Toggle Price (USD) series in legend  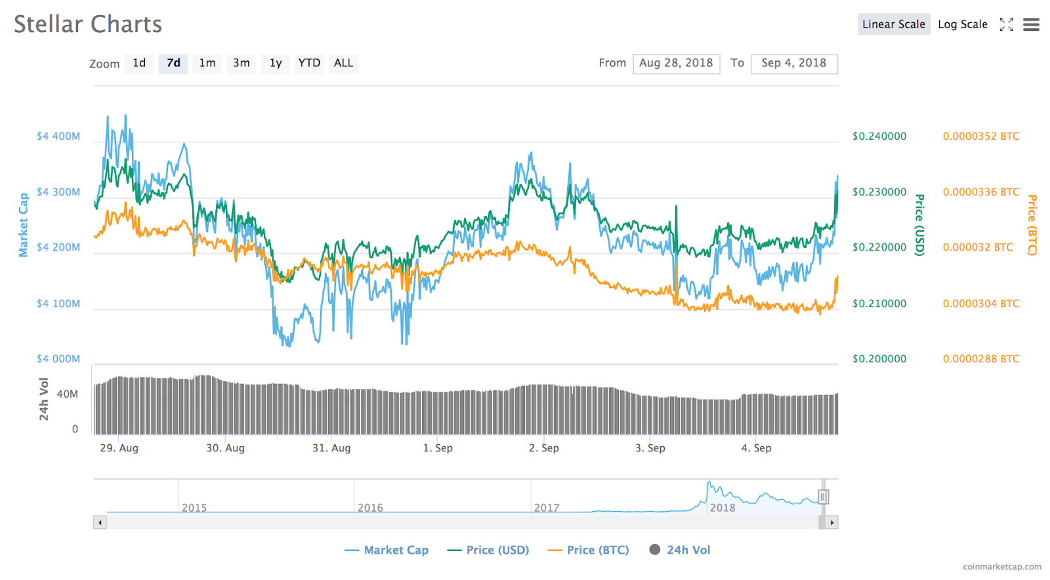pyautogui.click(x=488, y=550)
